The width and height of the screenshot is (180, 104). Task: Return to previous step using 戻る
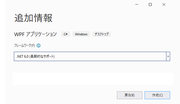130,95
